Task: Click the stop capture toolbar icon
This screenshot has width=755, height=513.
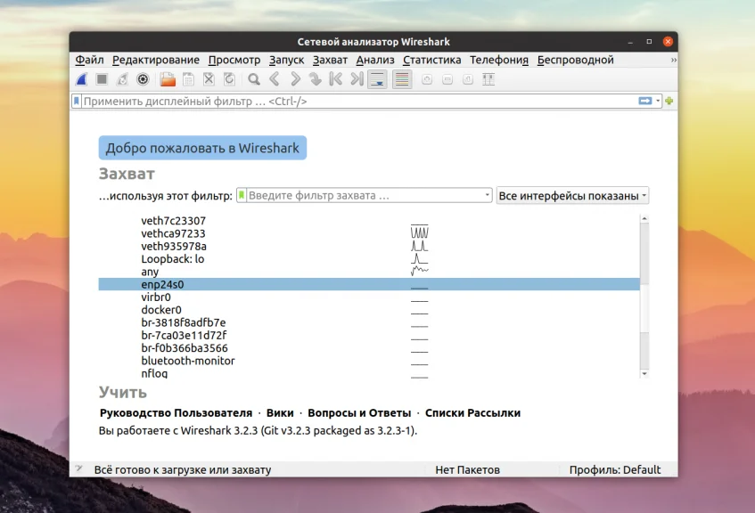Action: (101, 79)
